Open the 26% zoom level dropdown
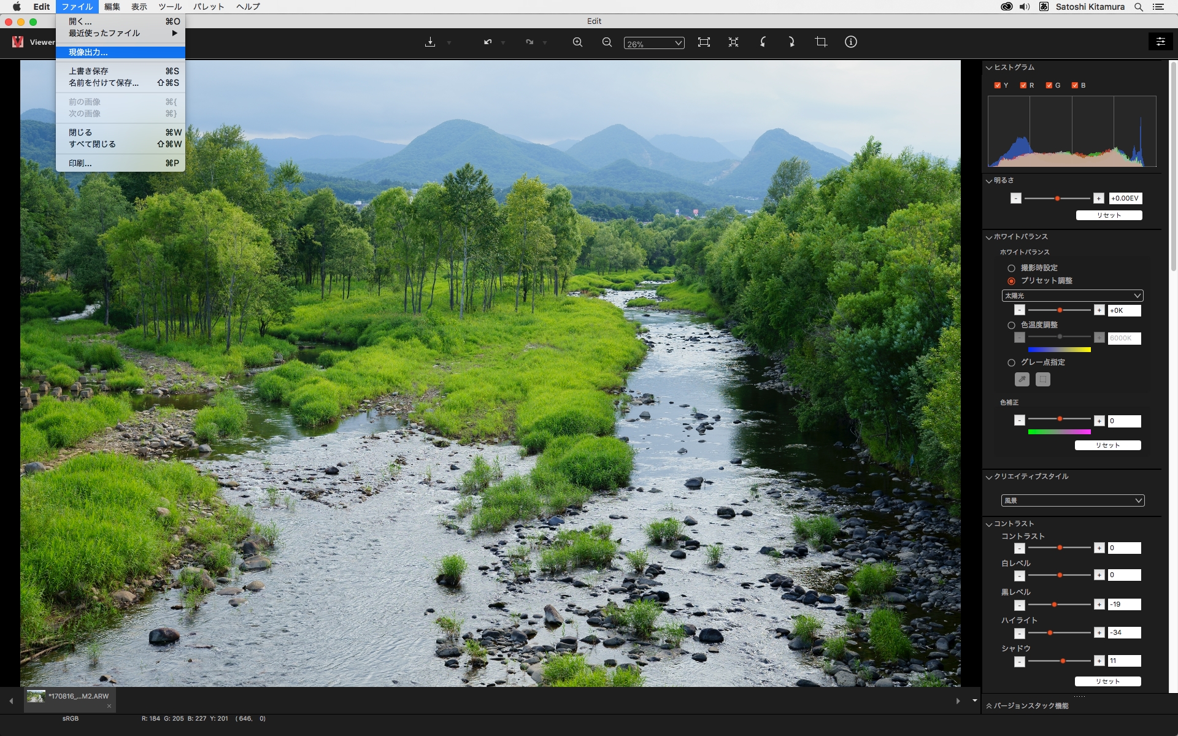Image resolution: width=1178 pixels, height=736 pixels. [653, 44]
